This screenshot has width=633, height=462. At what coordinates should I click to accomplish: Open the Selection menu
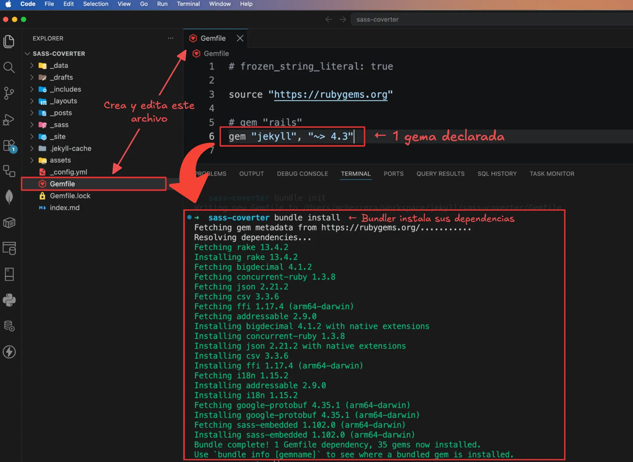96,4
